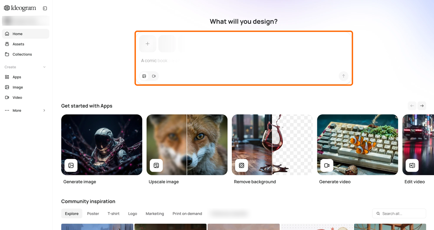Click the Generate video label
The height and width of the screenshot is (230, 434).
click(335, 182)
